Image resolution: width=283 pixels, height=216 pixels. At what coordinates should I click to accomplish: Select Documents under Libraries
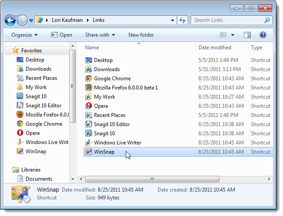coord(39,179)
